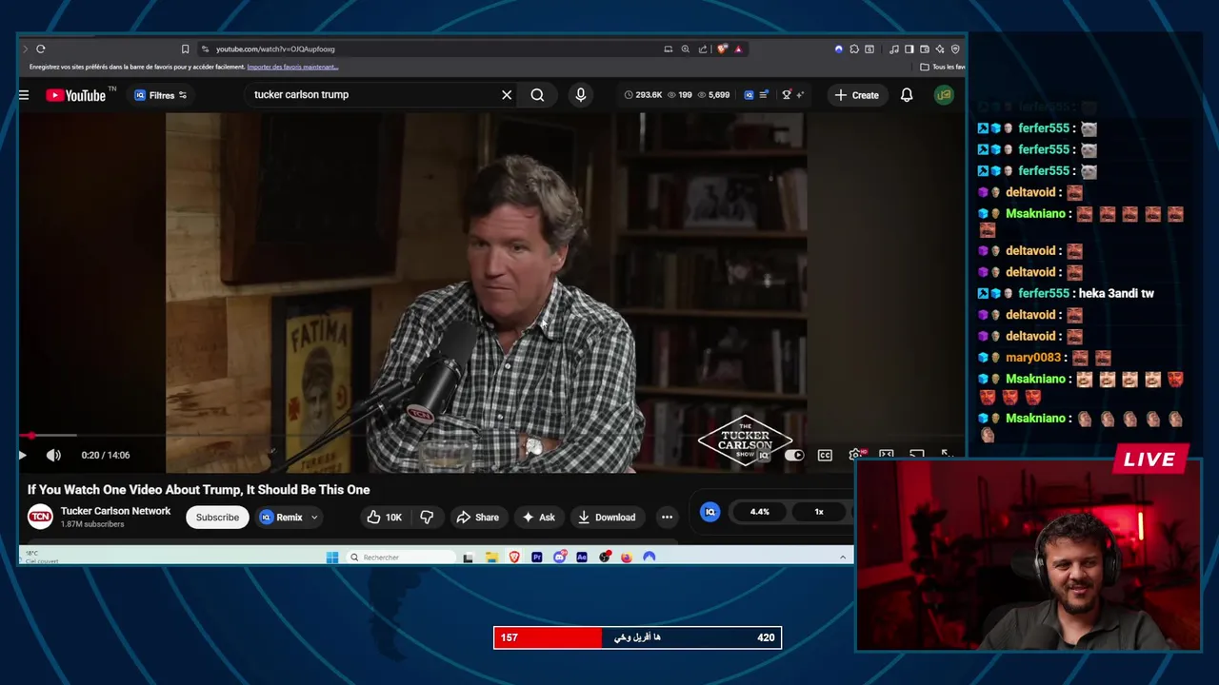This screenshot has height=685, width=1219.
Task: Open Premiere Pro from taskbar
Action: tap(537, 558)
